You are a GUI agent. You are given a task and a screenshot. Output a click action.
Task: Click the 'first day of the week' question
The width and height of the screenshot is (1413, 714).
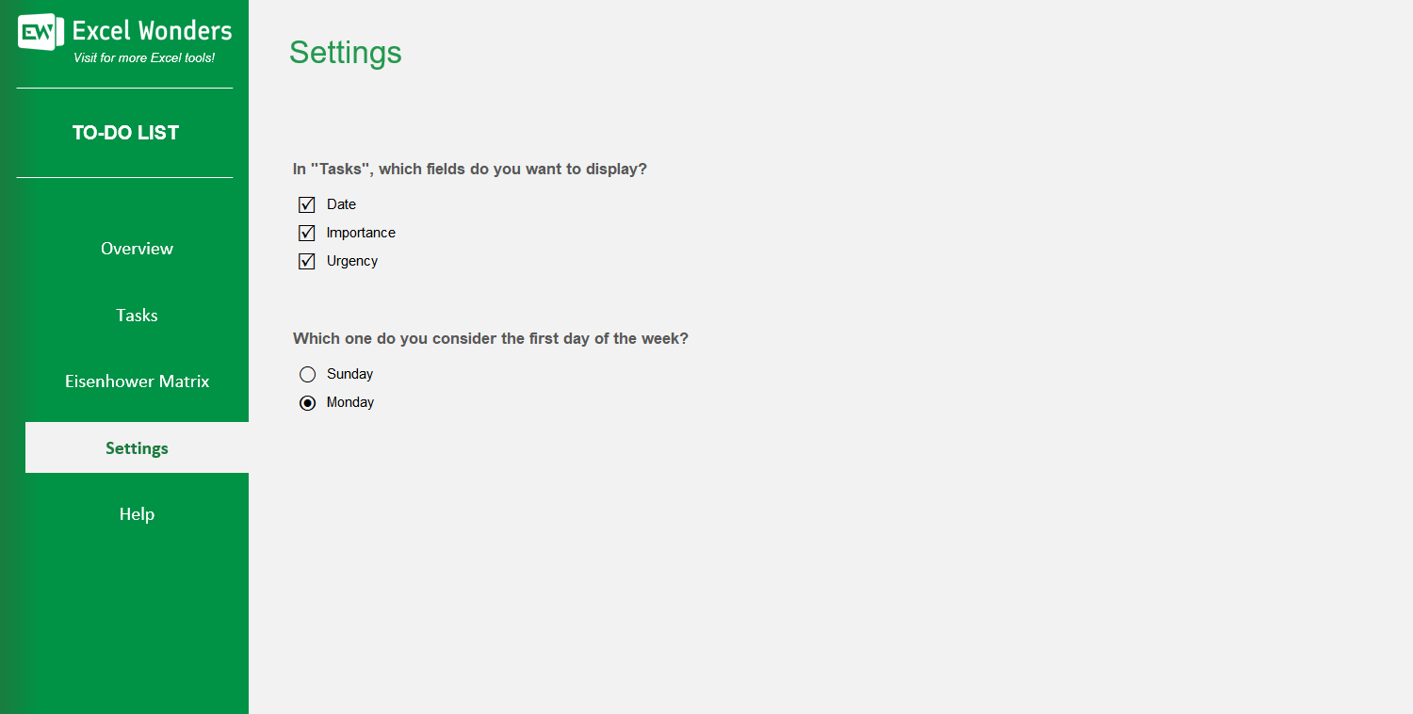(490, 338)
